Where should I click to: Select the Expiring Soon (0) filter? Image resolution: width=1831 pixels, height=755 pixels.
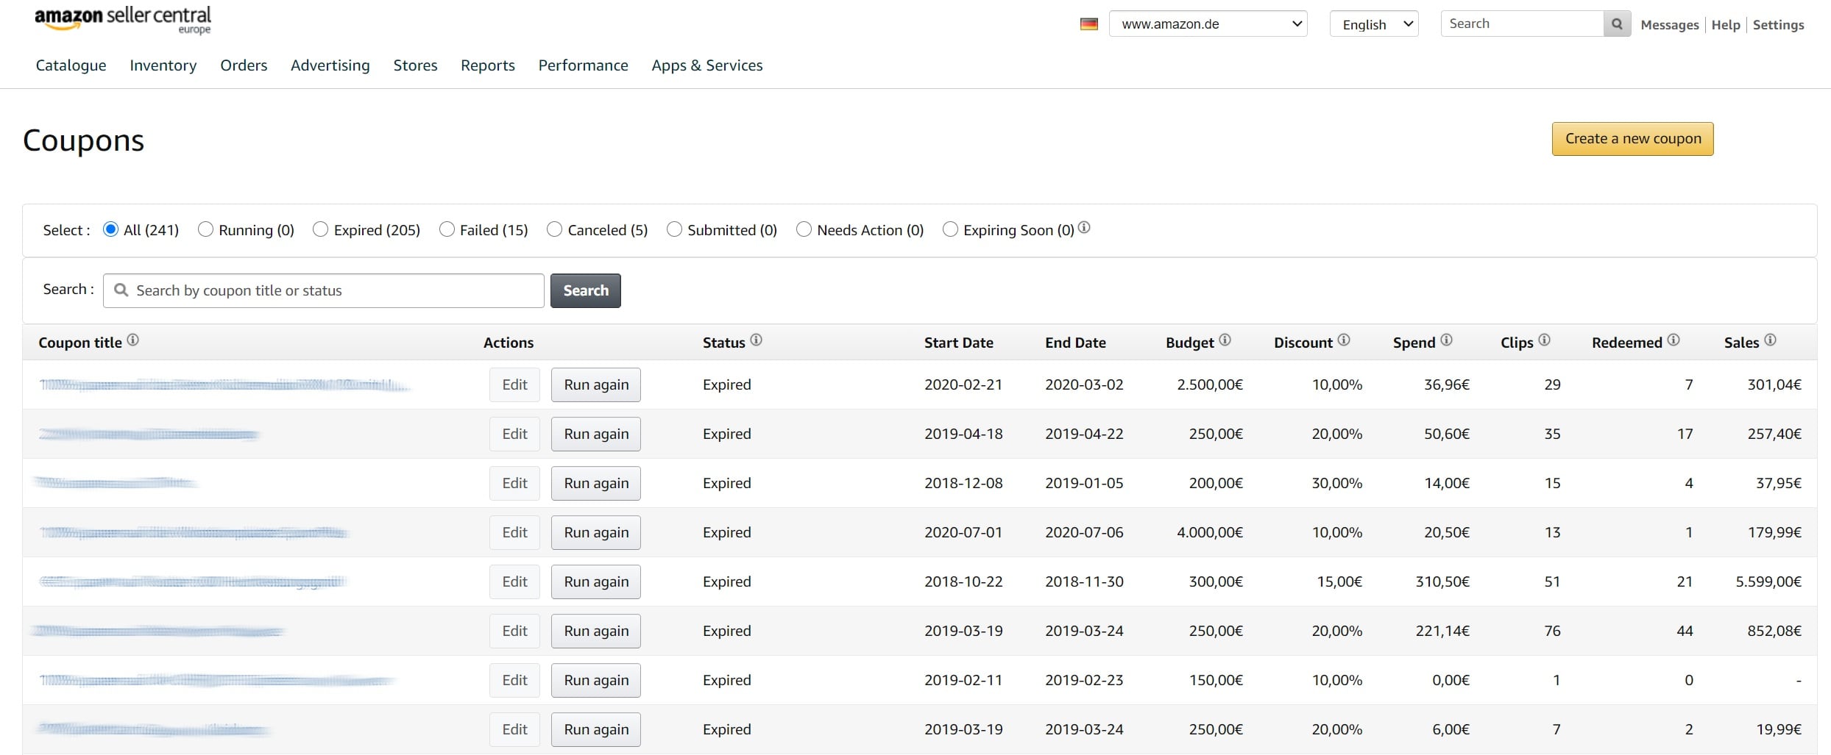(950, 229)
